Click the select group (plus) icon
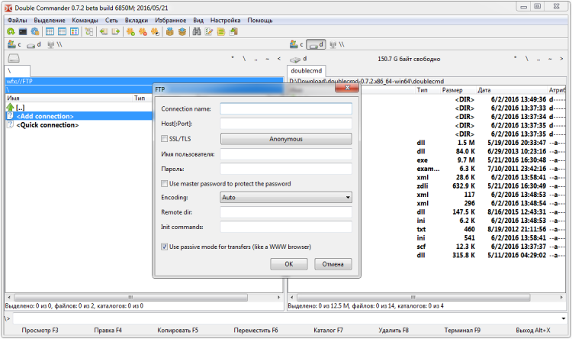The image size is (572, 339). pos(130,32)
